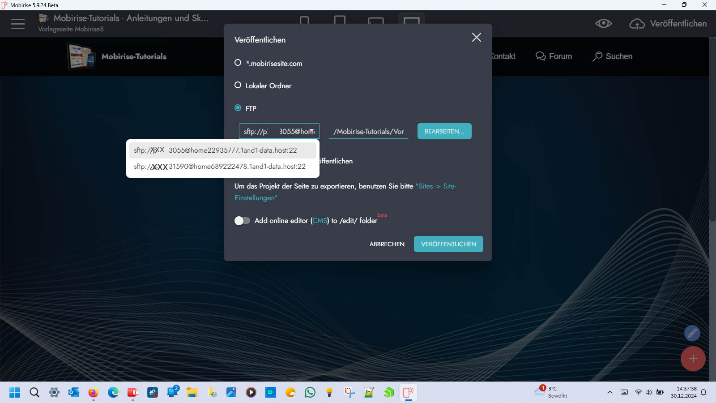Click the /Mobirise-Tutorials/Vor path field
Viewport: 716px width, 403px height.
click(x=368, y=131)
